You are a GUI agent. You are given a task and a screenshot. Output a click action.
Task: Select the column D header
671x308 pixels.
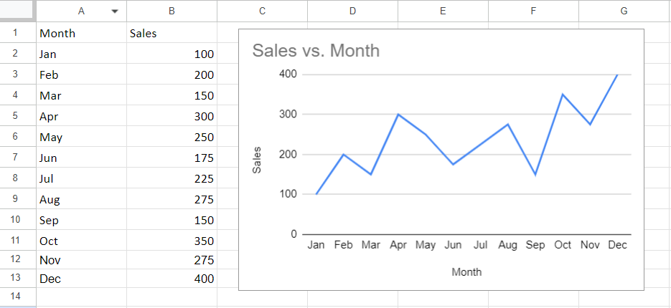coord(352,11)
